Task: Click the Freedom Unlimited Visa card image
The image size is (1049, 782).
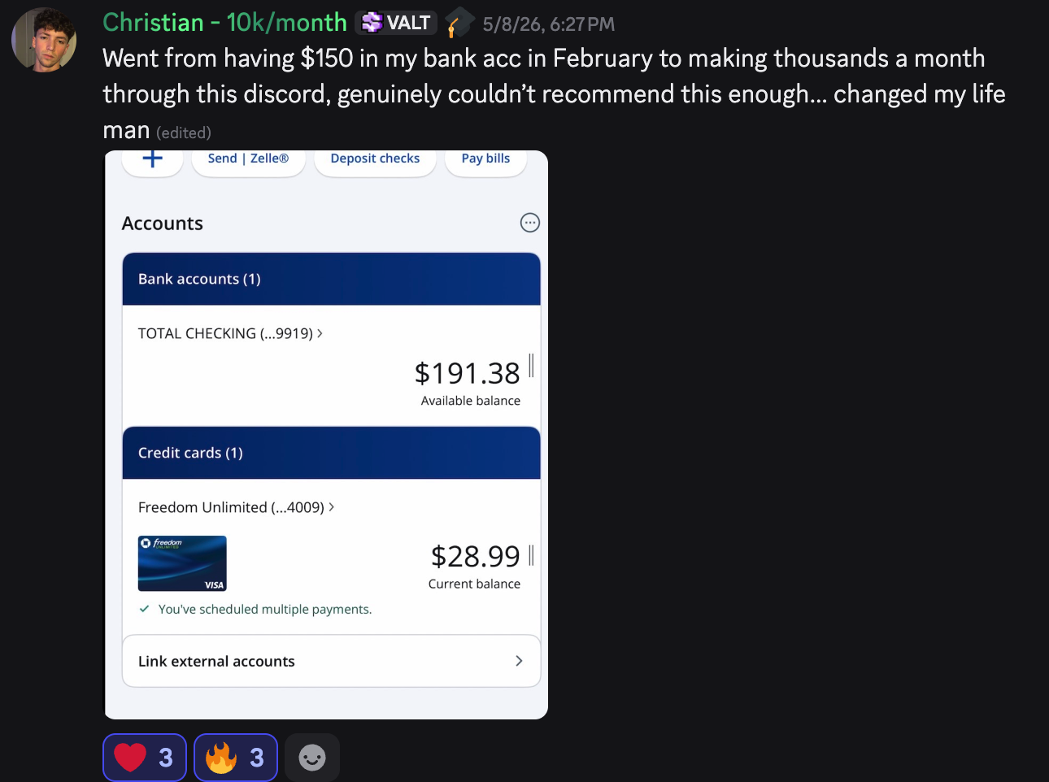Action: 182,563
